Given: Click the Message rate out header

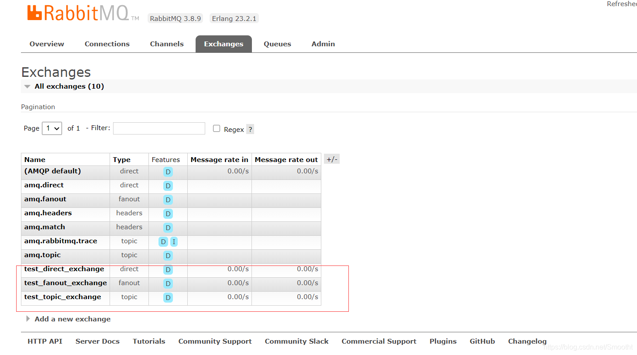Looking at the screenshot, I should tap(286, 160).
